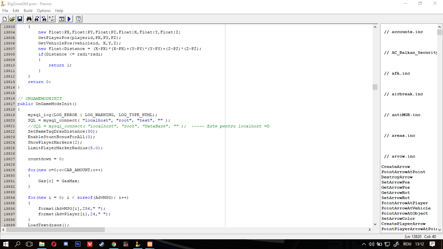443x249 pixels.
Task: Open Task View from the taskbar
Action: click(x=29, y=244)
